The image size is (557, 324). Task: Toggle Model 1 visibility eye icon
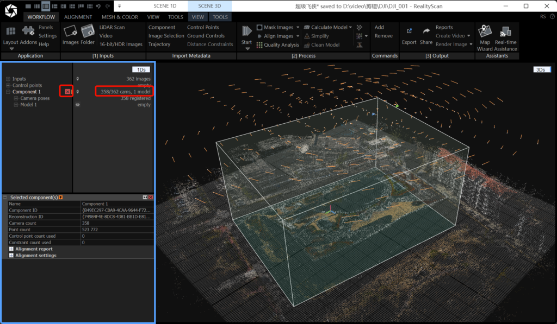click(78, 105)
